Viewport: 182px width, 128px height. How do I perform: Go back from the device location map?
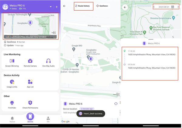[x=64, y=6]
